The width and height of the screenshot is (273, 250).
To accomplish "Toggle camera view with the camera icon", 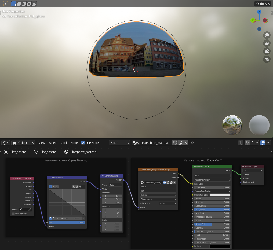I will [x=267, y=52].
